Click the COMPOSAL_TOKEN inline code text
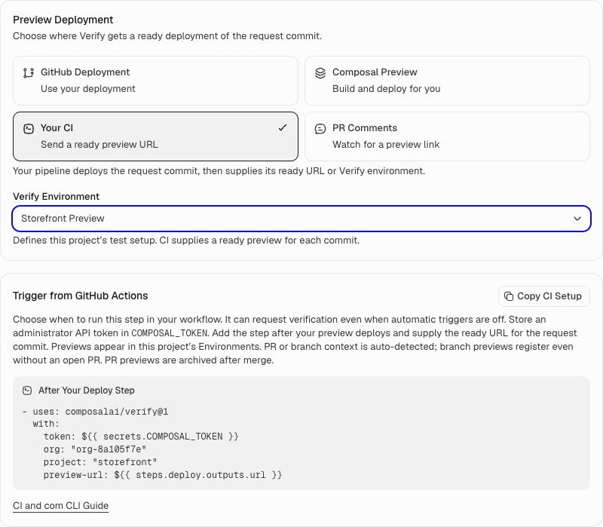The width and height of the screenshot is (603, 527). click(x=170, y=333)
